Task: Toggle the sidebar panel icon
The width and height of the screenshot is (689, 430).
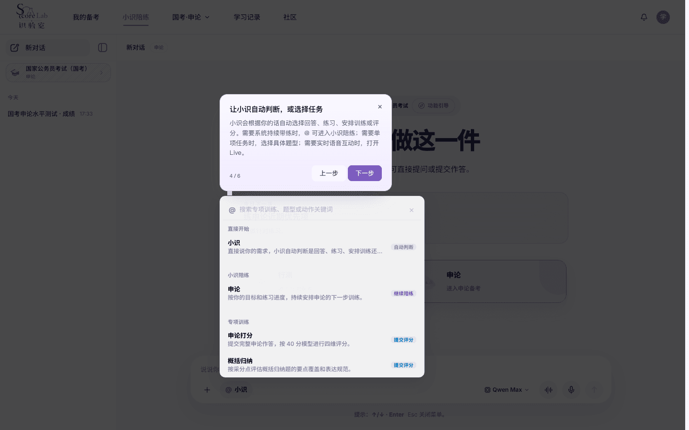Action: [x=102, y=48]
